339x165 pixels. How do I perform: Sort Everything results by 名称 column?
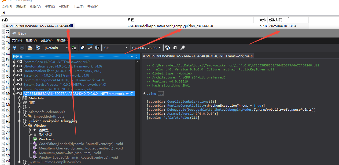(x=63, y=20)
